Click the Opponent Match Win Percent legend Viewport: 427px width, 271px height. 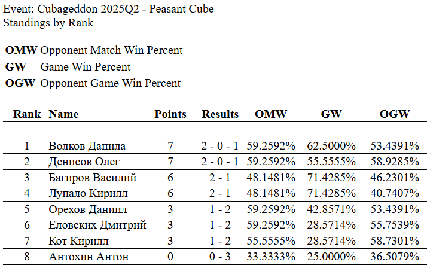pos(111,50)
